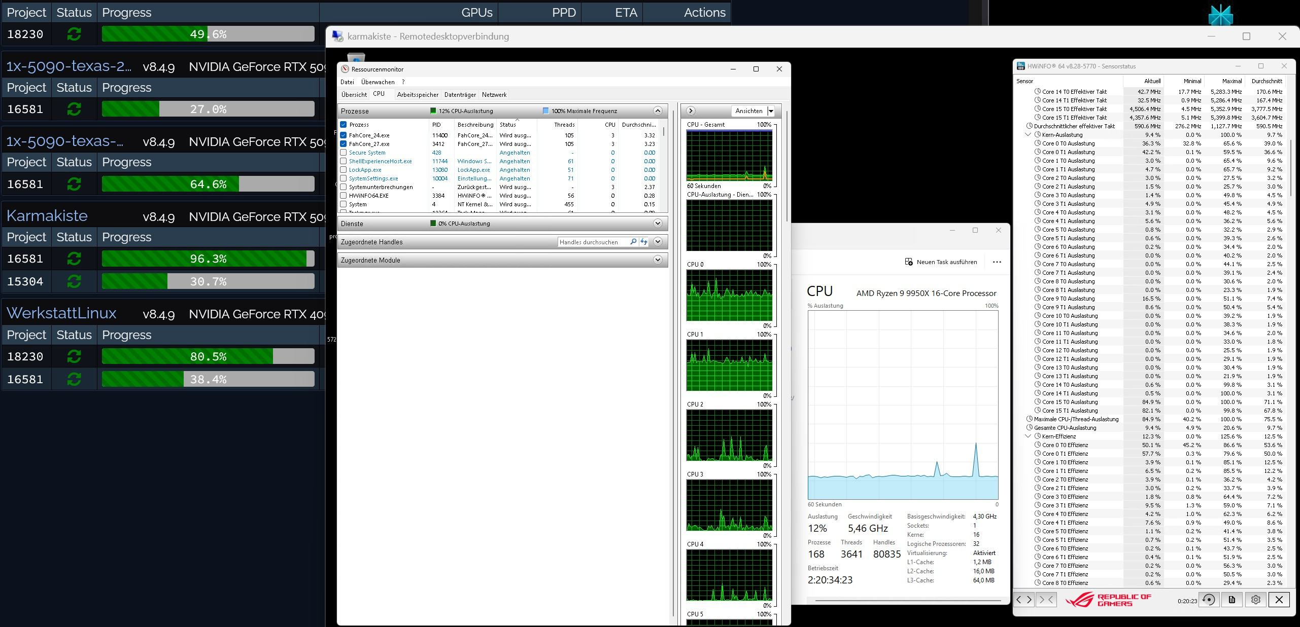The width and height of the screenshot is (1300, 627).
Task: Switch to Arbeitsspeicher tab
Action: (417, 95)
